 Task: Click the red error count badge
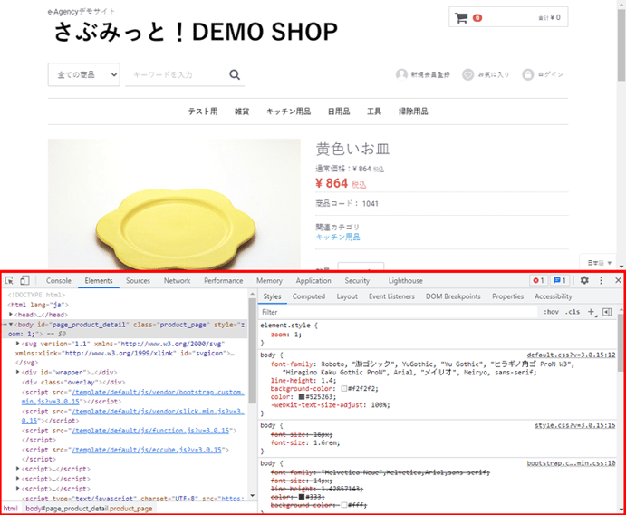(x=538, y=280)
